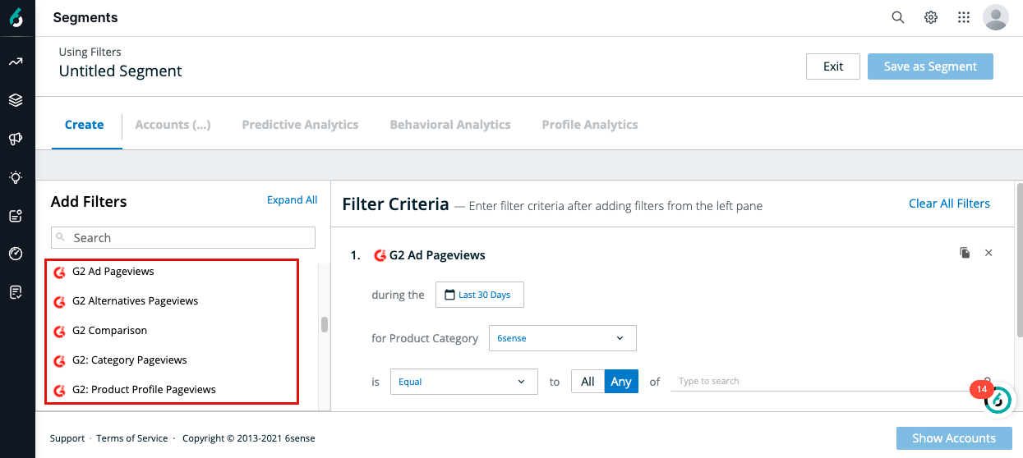Click the Clear All Filters link
This screenshot has width=1023, height=458.
(x=949, y=204)
